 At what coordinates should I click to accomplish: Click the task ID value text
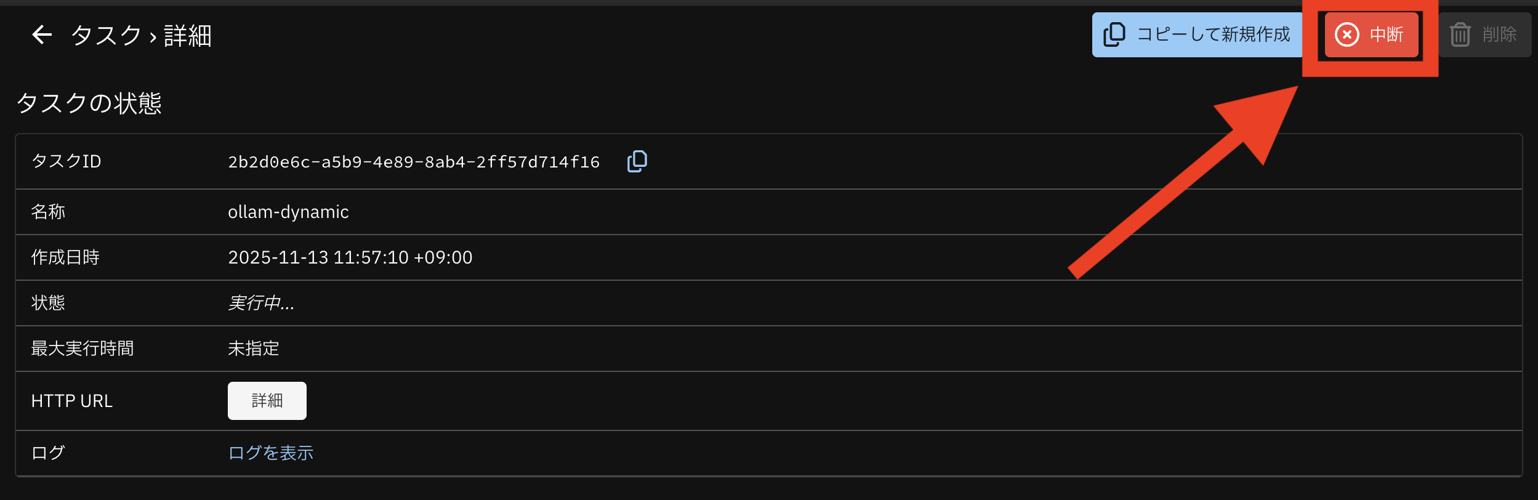click(x=413, y=162)
